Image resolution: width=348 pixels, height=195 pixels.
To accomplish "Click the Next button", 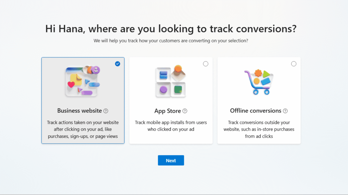I will (x=171, y=160).
